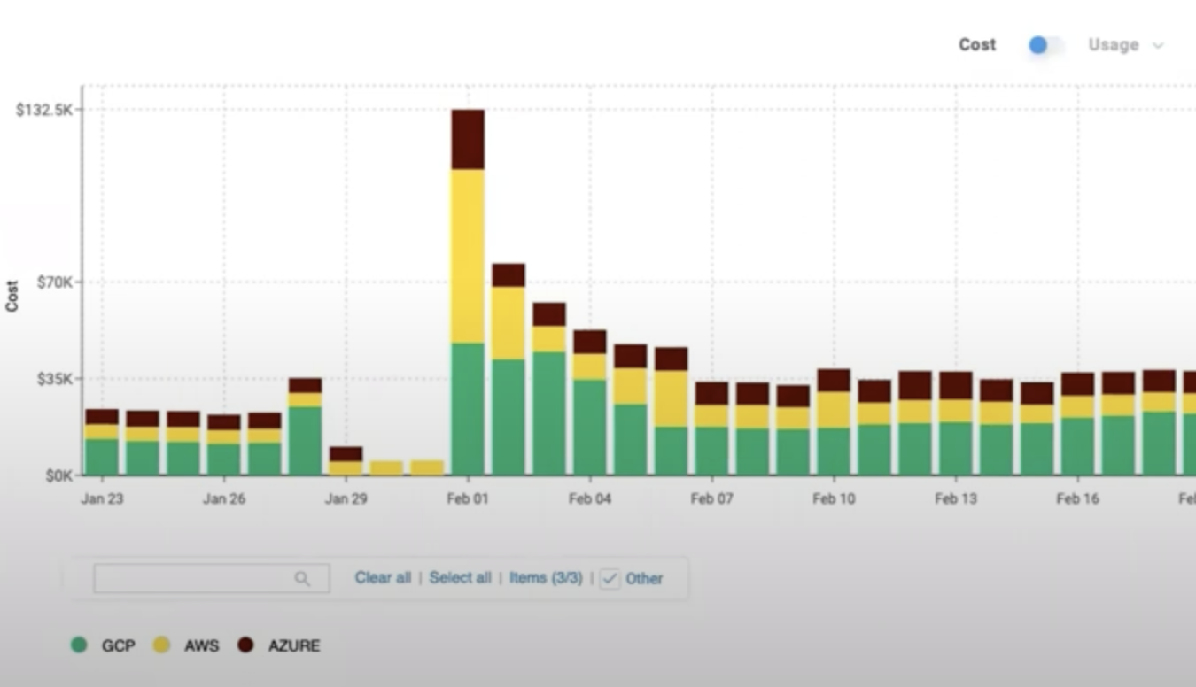The height and width of the screenshot is (687, 1196).
Task: Click the Jan 26 green GCP bar segment
Action: click(224, 459)
